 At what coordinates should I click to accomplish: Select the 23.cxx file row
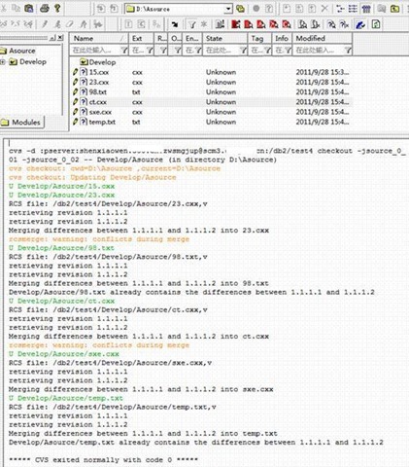[211, 82]
